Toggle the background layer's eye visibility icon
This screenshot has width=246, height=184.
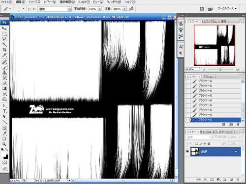pyautogui.click(x=187, y=152)
